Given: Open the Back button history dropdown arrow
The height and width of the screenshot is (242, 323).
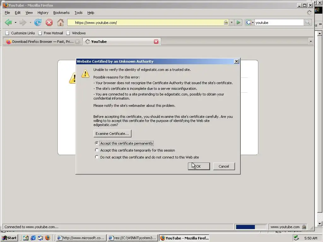Looking at the screenshot, I should [x=15, y=22].
